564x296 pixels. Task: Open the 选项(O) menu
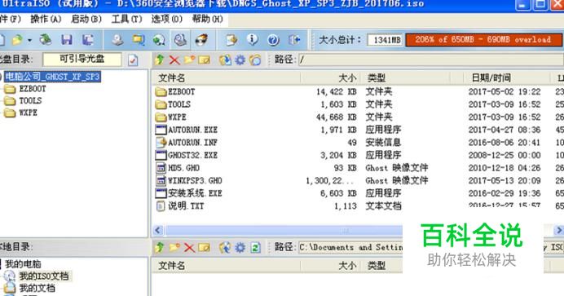166,19
